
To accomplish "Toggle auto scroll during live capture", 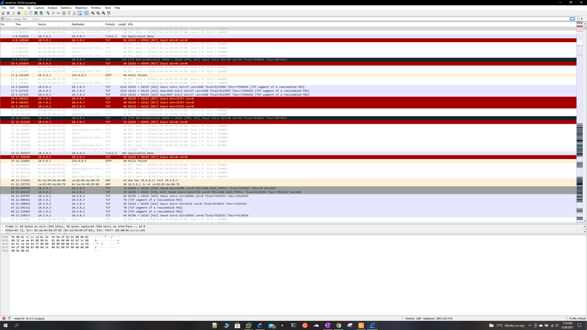I will tap(80, 13).
